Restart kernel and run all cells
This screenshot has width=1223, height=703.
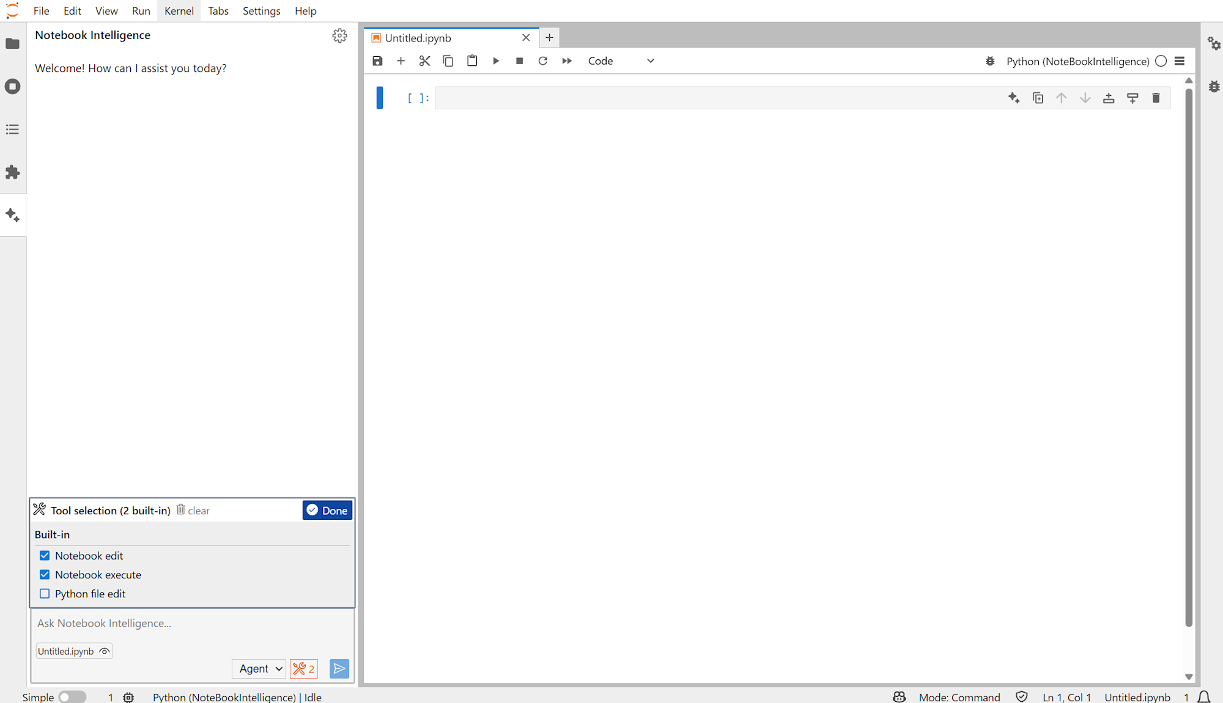[567, 61]
